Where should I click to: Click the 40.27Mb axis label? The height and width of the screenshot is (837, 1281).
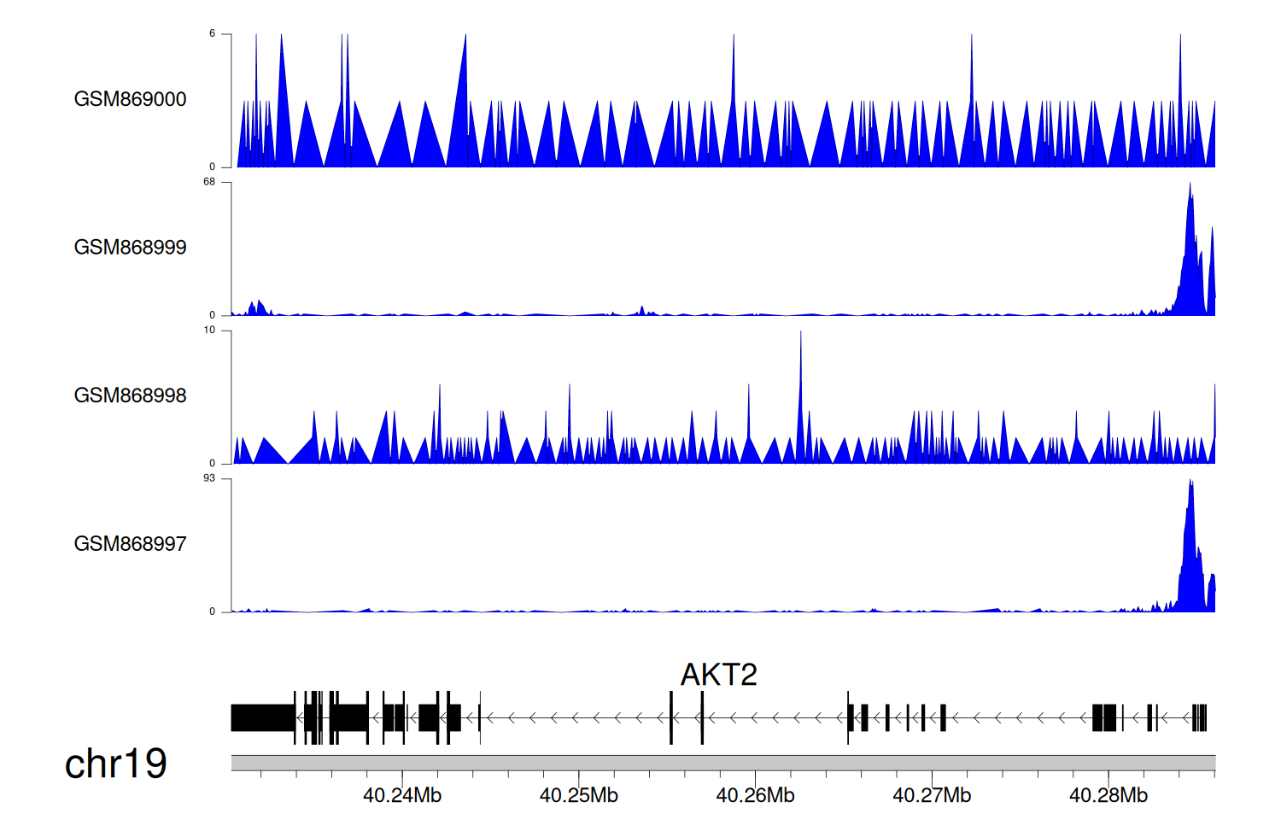[932, 795]
